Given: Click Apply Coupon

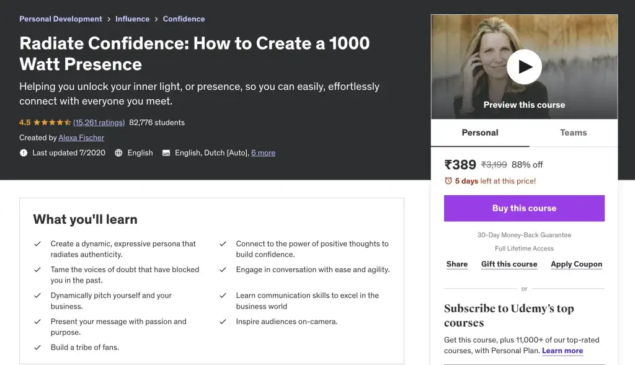Looking at the screenshot, I should [576, 264].
